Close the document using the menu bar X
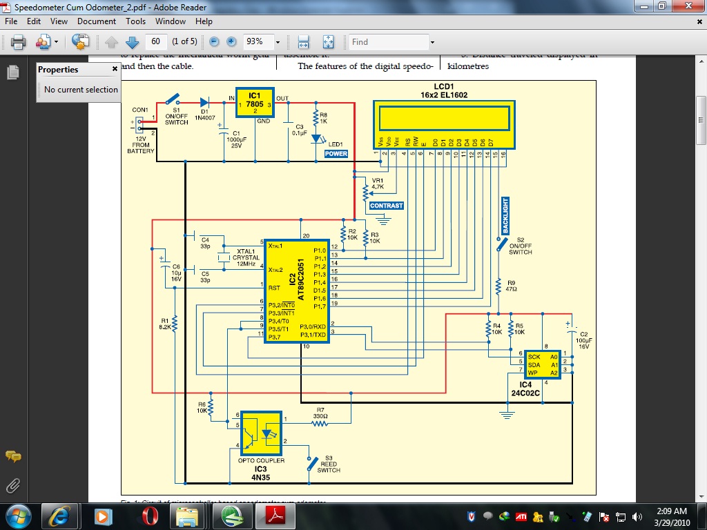707x530 pixels. tap(700, 21)
